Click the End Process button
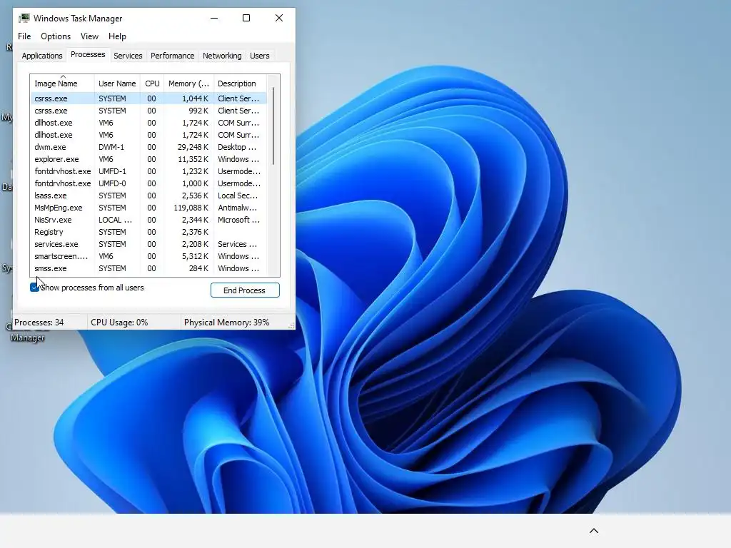The image size is (731, 548). (245, 290)
